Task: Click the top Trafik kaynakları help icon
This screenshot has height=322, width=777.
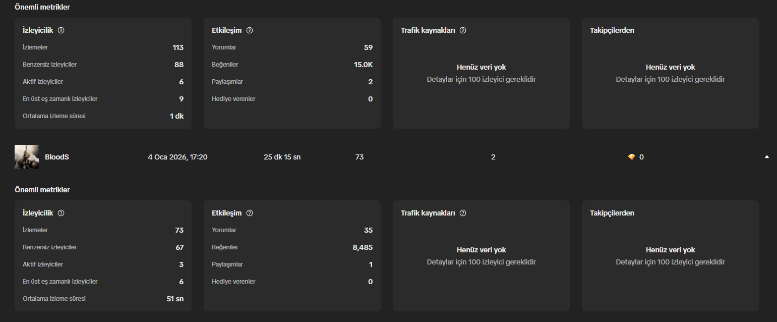Action: point(463,30)
